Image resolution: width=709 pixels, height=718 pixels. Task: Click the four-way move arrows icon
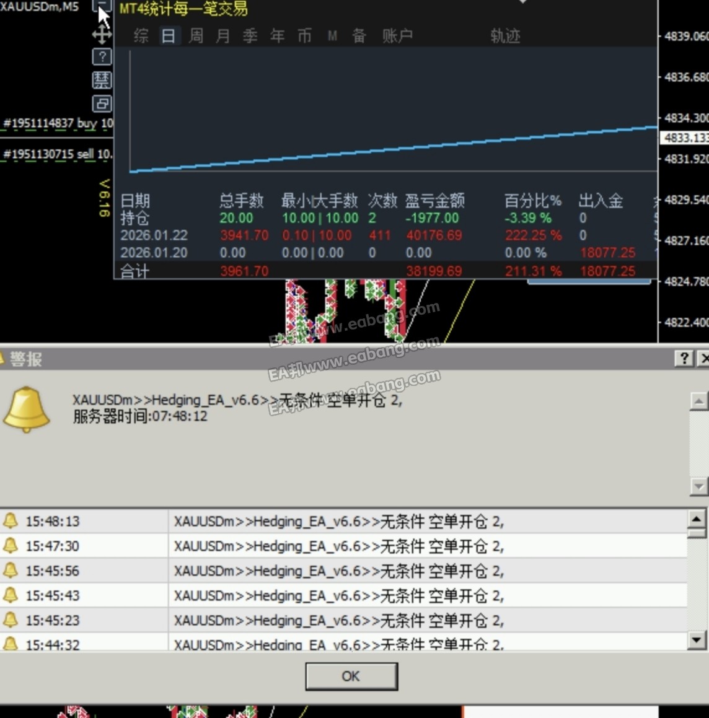[x=102, y=34]
